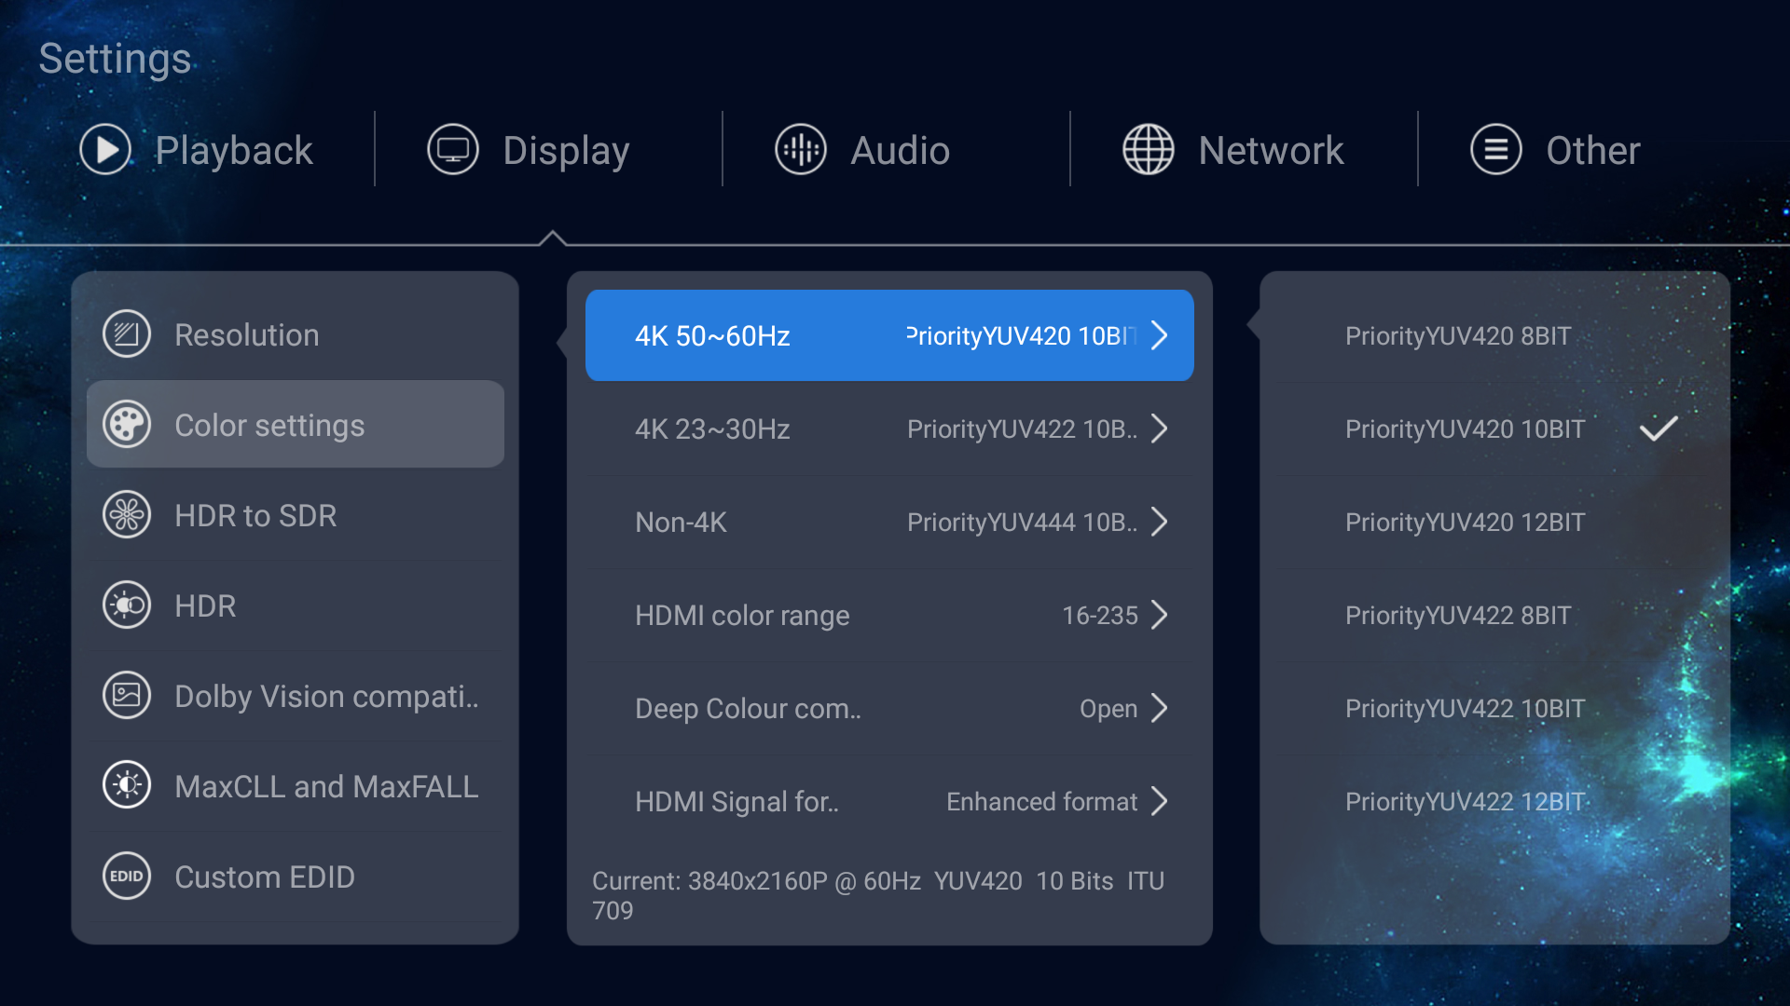Click the Settings page title
Screen dimensions: 1790x1006
[x=115, y=59]
